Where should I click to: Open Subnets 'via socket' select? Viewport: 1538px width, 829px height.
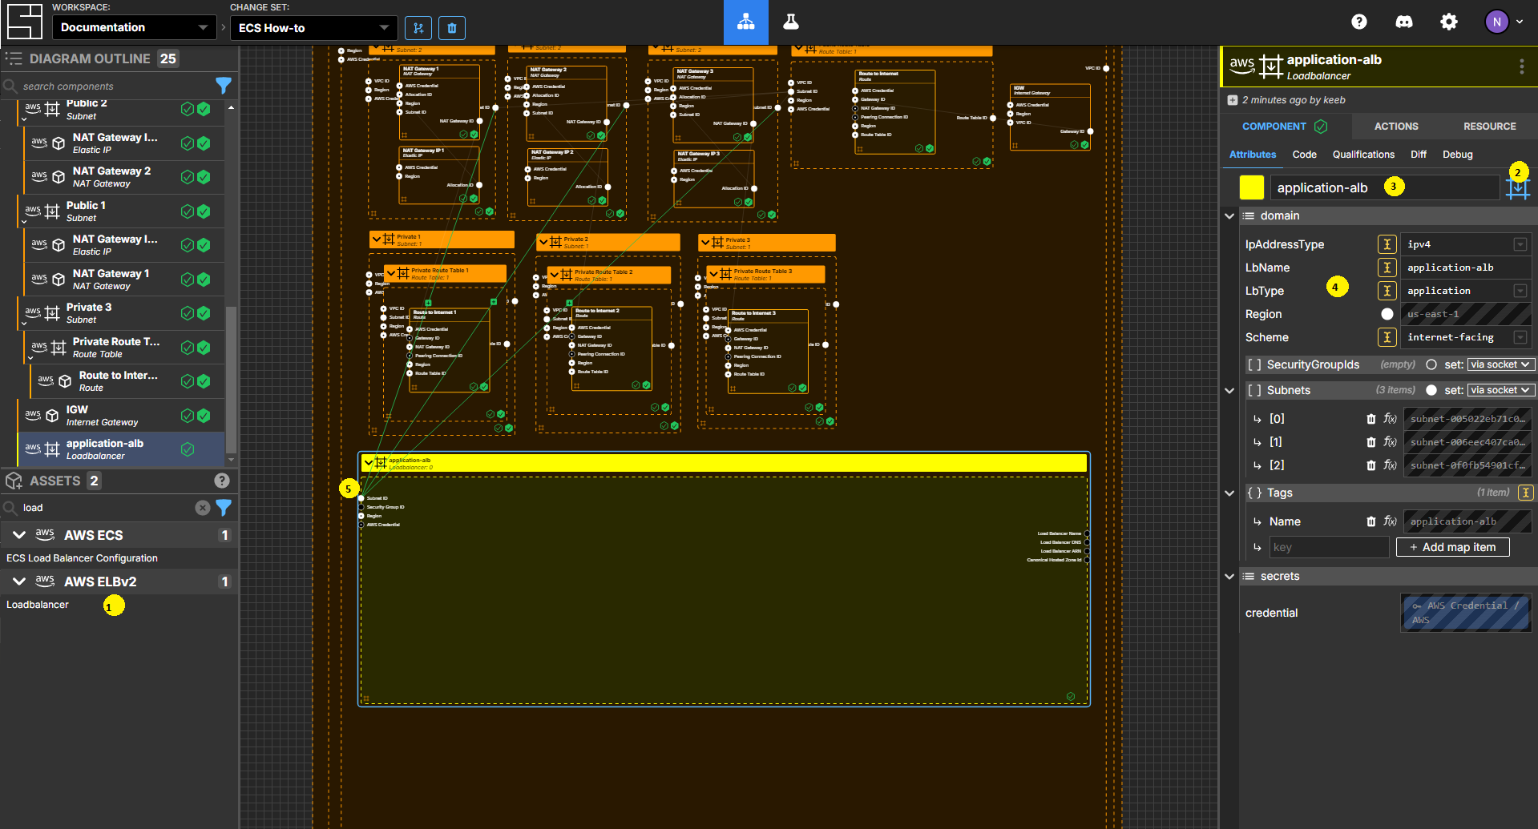(x=1500, y=390)
